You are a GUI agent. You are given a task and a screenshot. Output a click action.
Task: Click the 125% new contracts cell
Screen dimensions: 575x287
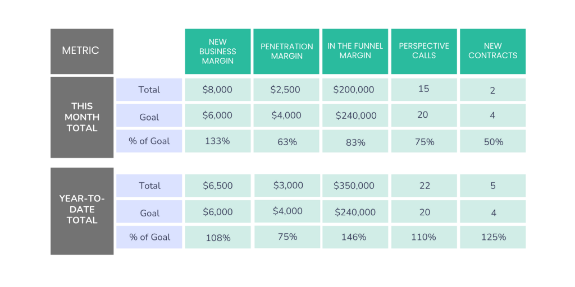point(492,237)
